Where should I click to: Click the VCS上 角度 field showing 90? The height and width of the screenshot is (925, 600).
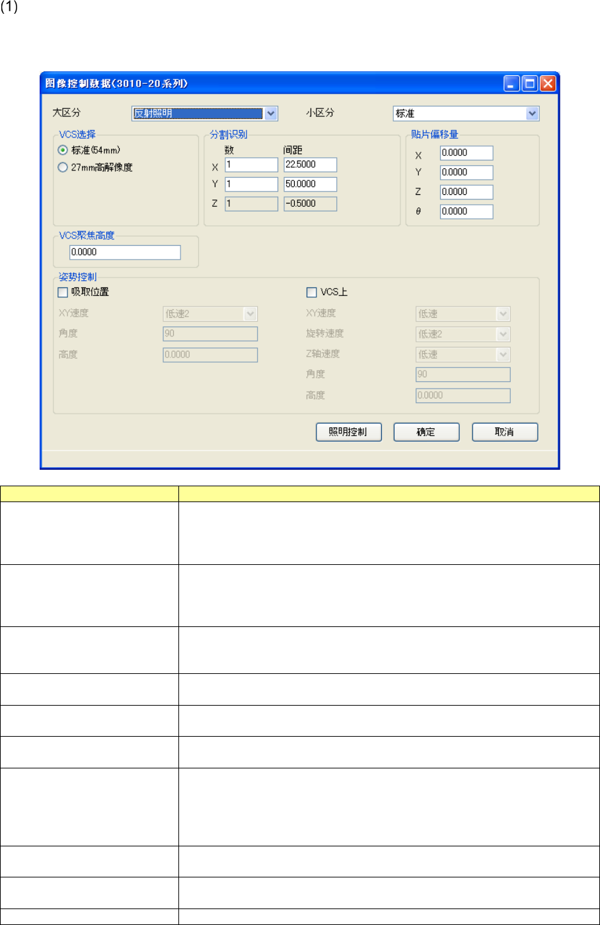coord(463,375)
